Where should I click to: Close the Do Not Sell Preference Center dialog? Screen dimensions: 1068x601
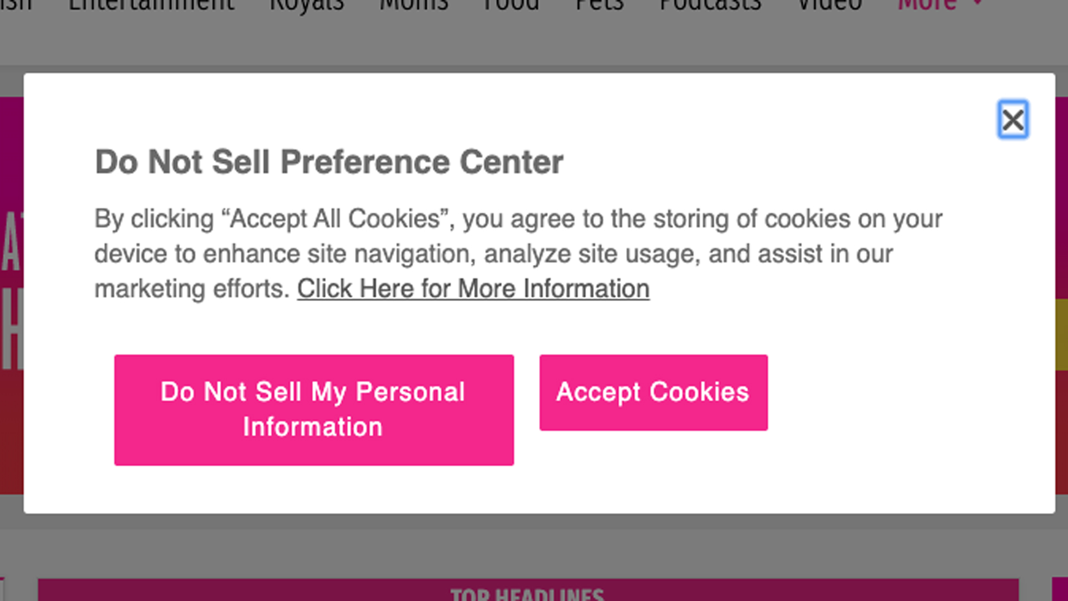coord(1012,120)
